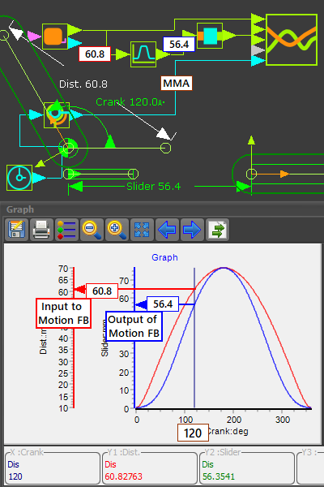The image size is (324, 487).
Task: Select the rotary Motion-Dimension block near the crank
Action: (x=57, y=115)
